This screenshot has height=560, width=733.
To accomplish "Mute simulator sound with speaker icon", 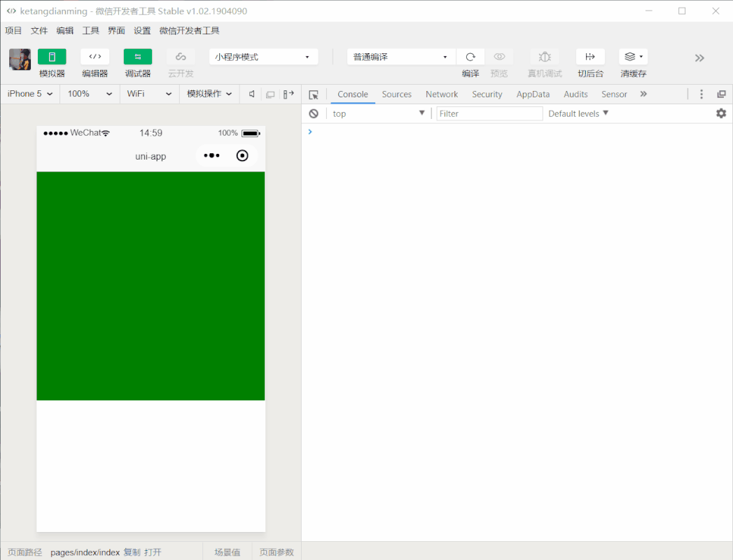I will pyautogui.click(x=251, y=94).
